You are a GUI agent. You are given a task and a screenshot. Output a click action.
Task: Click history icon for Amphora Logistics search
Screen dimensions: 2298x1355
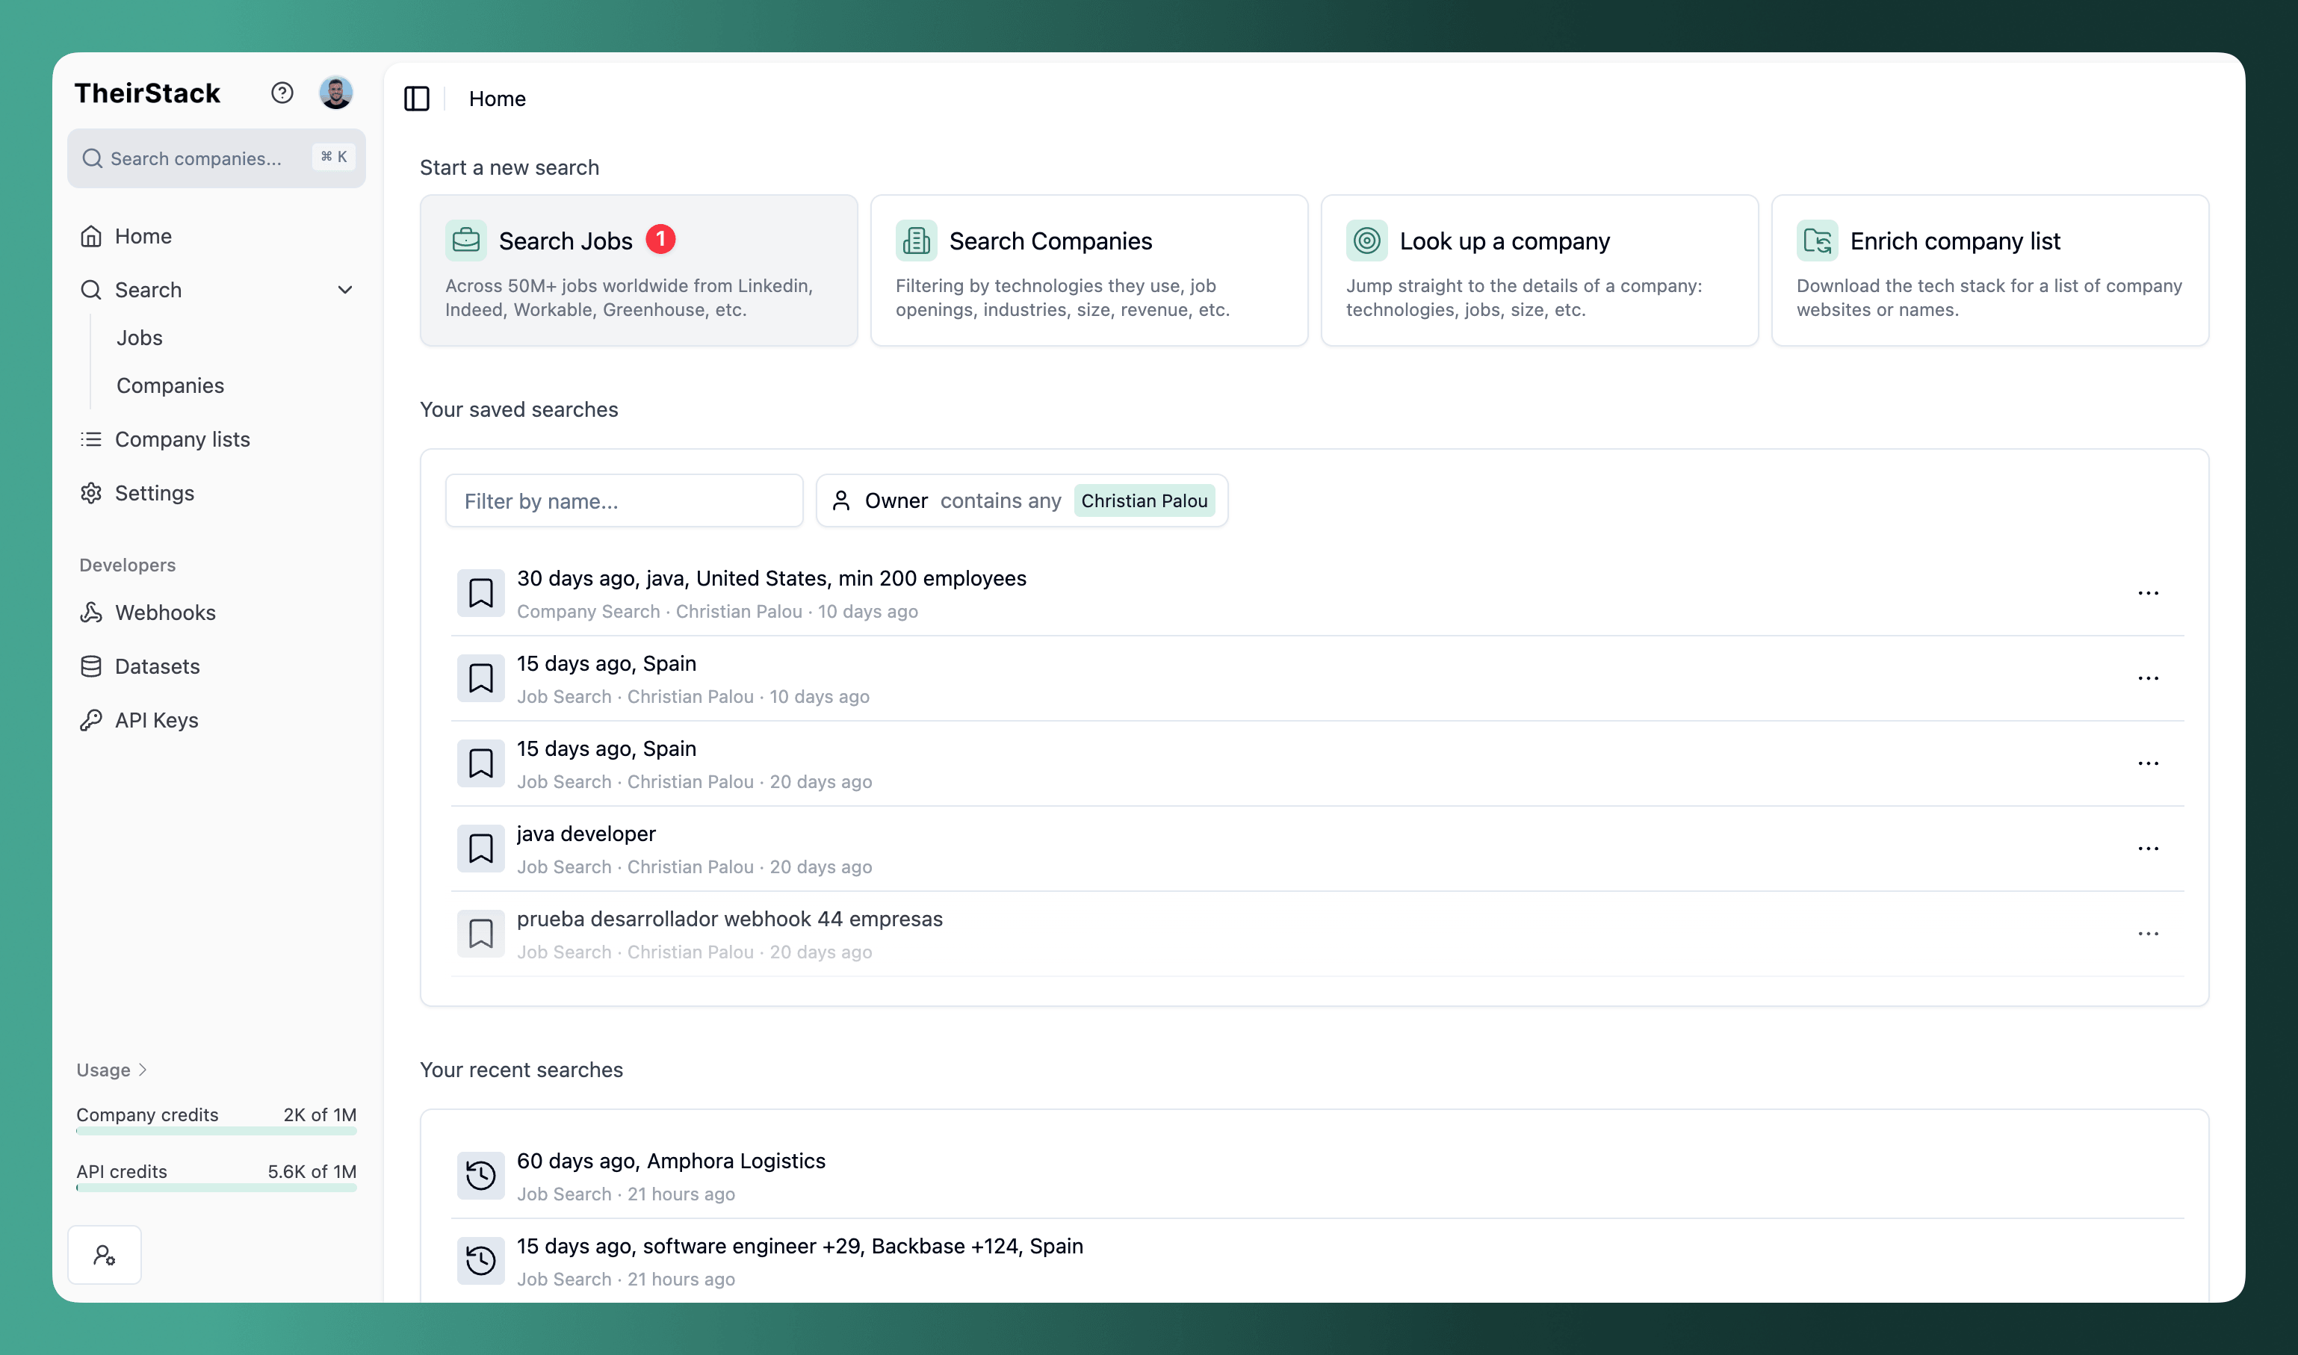point(480,1176)
